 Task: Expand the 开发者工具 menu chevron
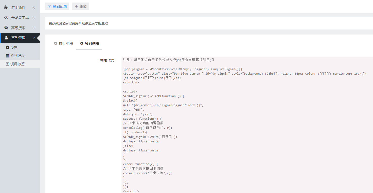click(34, 18)
